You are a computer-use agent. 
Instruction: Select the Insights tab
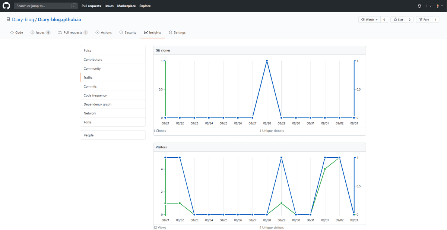coord(153,32)
